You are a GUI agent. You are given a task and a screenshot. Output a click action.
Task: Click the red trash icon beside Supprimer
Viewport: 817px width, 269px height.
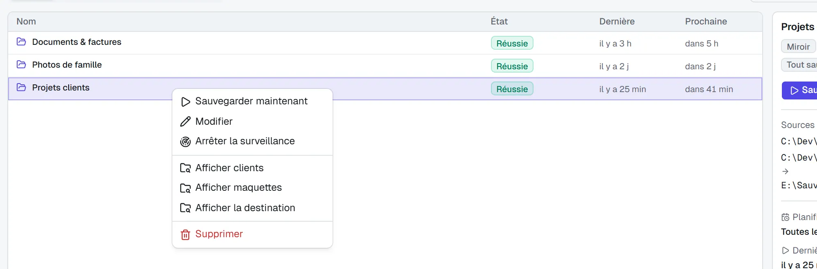(x=185, y=234)
